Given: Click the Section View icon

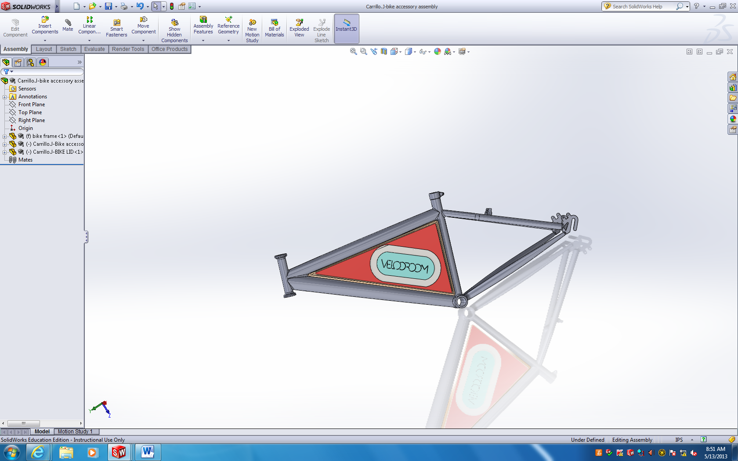Looking at the screenshot, I should (x=384, y=51).
